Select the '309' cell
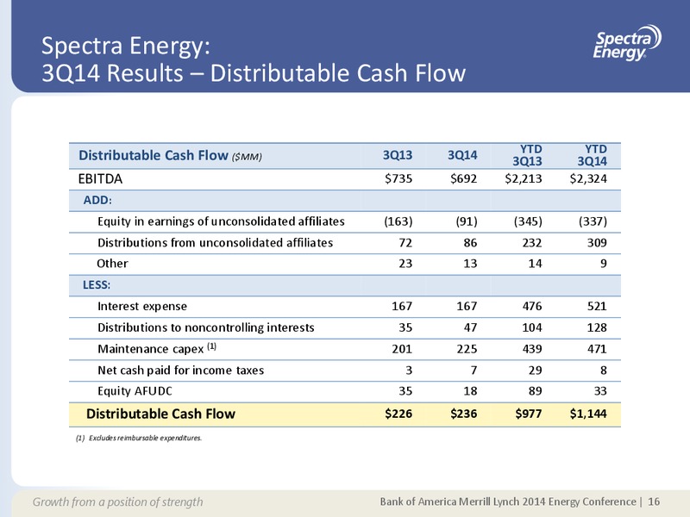The height and width of the screenshot is (517, 690). click(597, 243)
